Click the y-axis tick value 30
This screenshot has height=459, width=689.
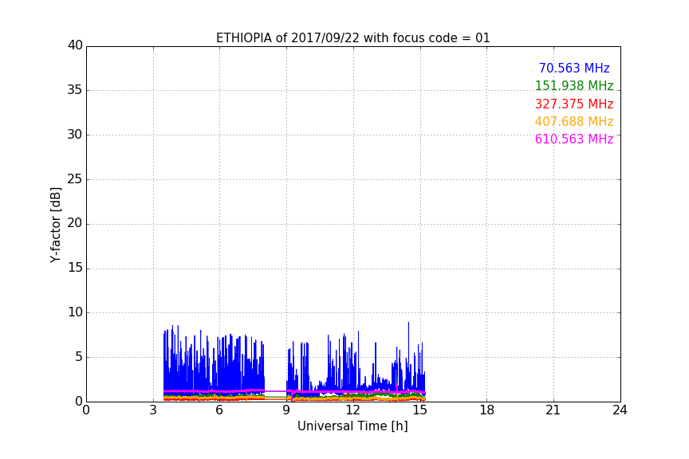pyautogui.click(x=75, y=135)
